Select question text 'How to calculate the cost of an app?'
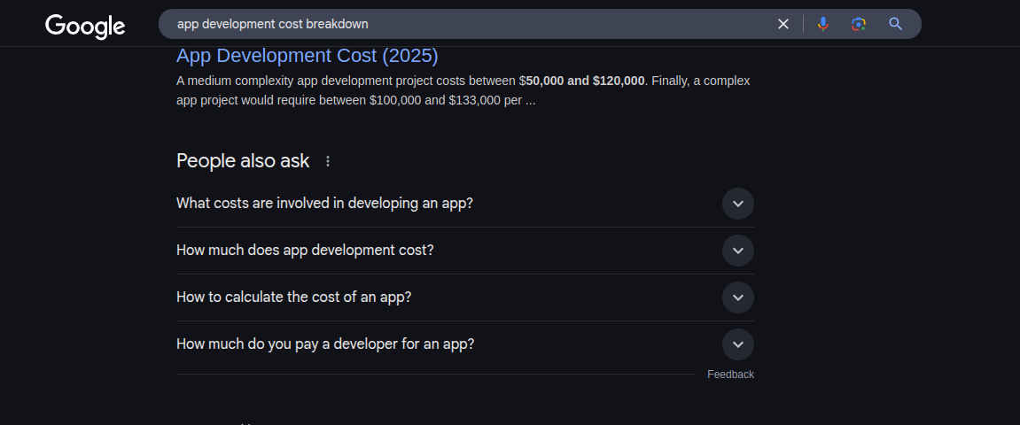The height and width of the screenshot is (425, 1020). coord(293,297)
